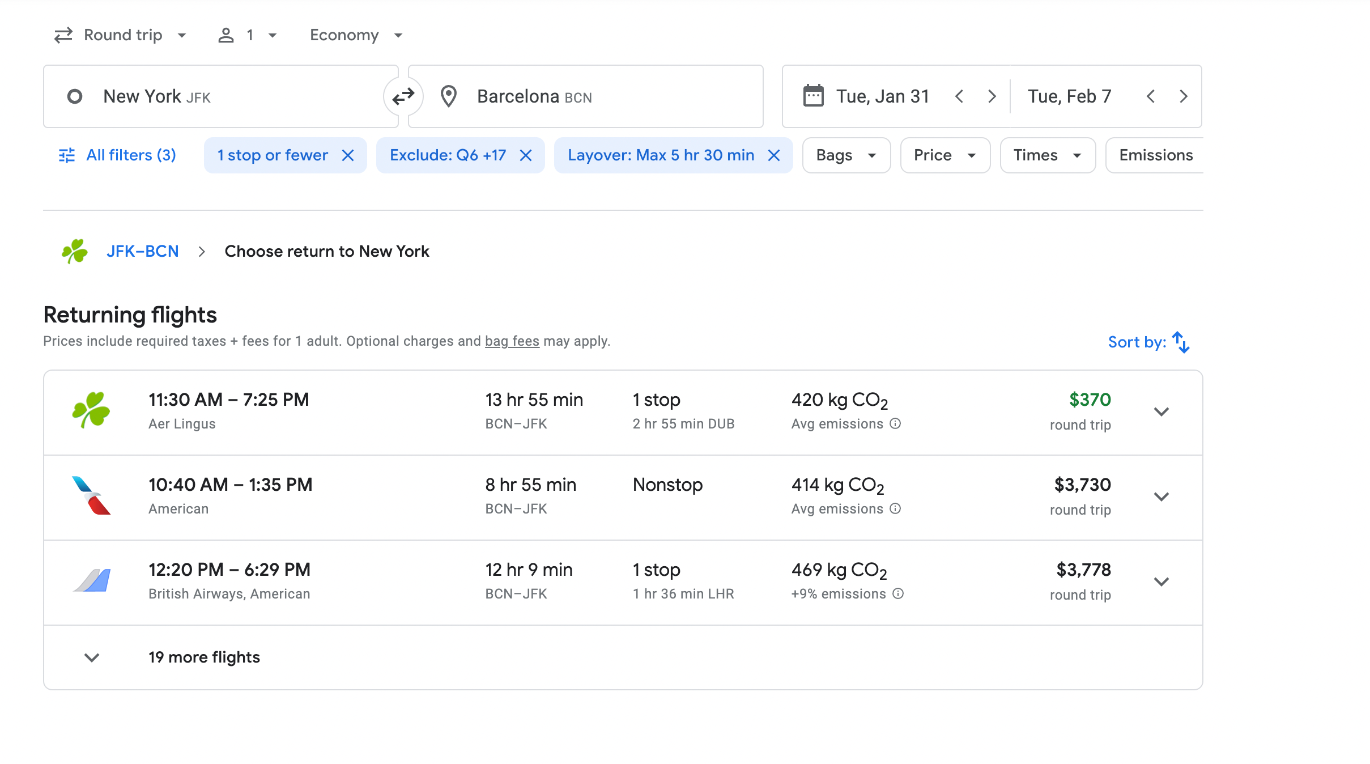
Task: Open the Times filter menu
Action: click(1047, 155)
